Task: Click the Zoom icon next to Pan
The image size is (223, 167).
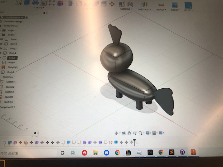Action: [134, 133]
